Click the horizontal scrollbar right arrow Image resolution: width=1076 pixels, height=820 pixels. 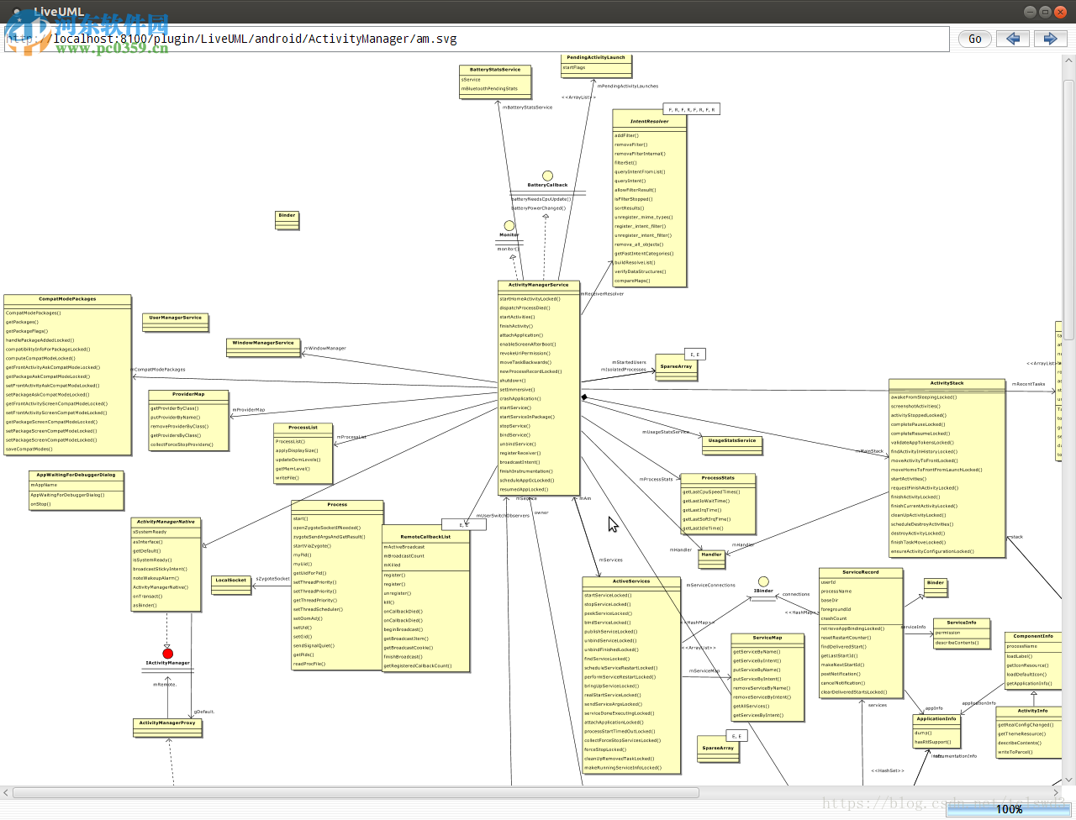tap(1057, 792)
